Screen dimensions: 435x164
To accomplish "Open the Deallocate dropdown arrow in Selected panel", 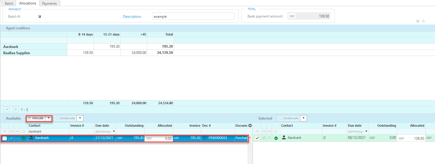I will (x=303, y=118).
